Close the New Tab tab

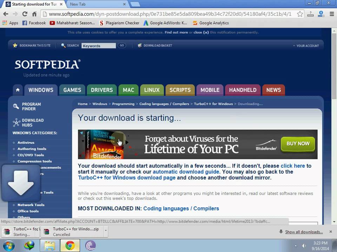pos(124,4)
